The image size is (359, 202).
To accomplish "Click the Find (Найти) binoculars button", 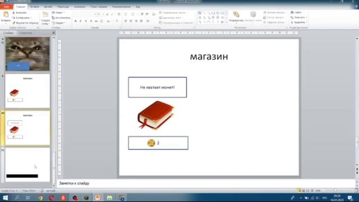I will click(296, 12).
